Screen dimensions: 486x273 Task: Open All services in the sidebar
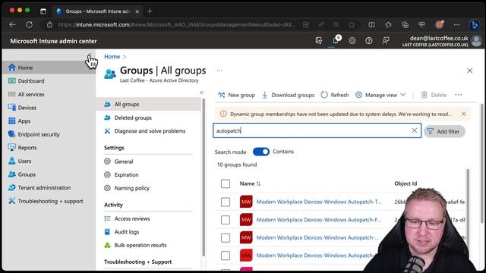click(31, 94)
